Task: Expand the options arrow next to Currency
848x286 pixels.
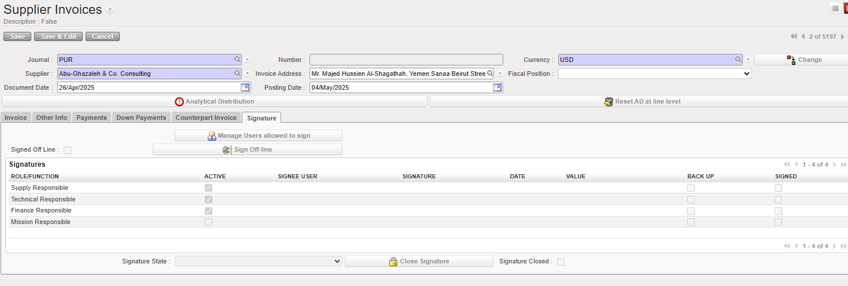Action: (748, 60)
